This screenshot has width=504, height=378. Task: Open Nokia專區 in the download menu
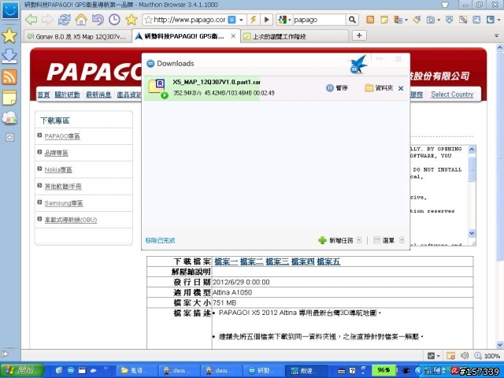coord(58,170)
